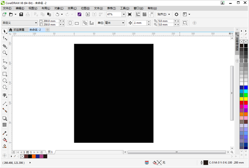Select the Eyedropper tool
This screenshot has height=168, width=249.
click(x=5, y=133)
